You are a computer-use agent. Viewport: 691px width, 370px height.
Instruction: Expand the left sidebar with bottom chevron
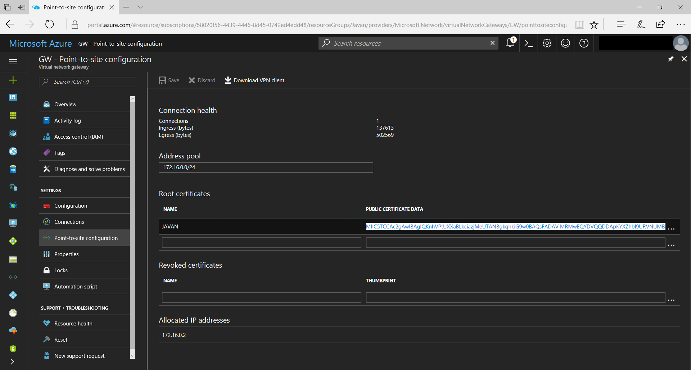coord(12,362)
